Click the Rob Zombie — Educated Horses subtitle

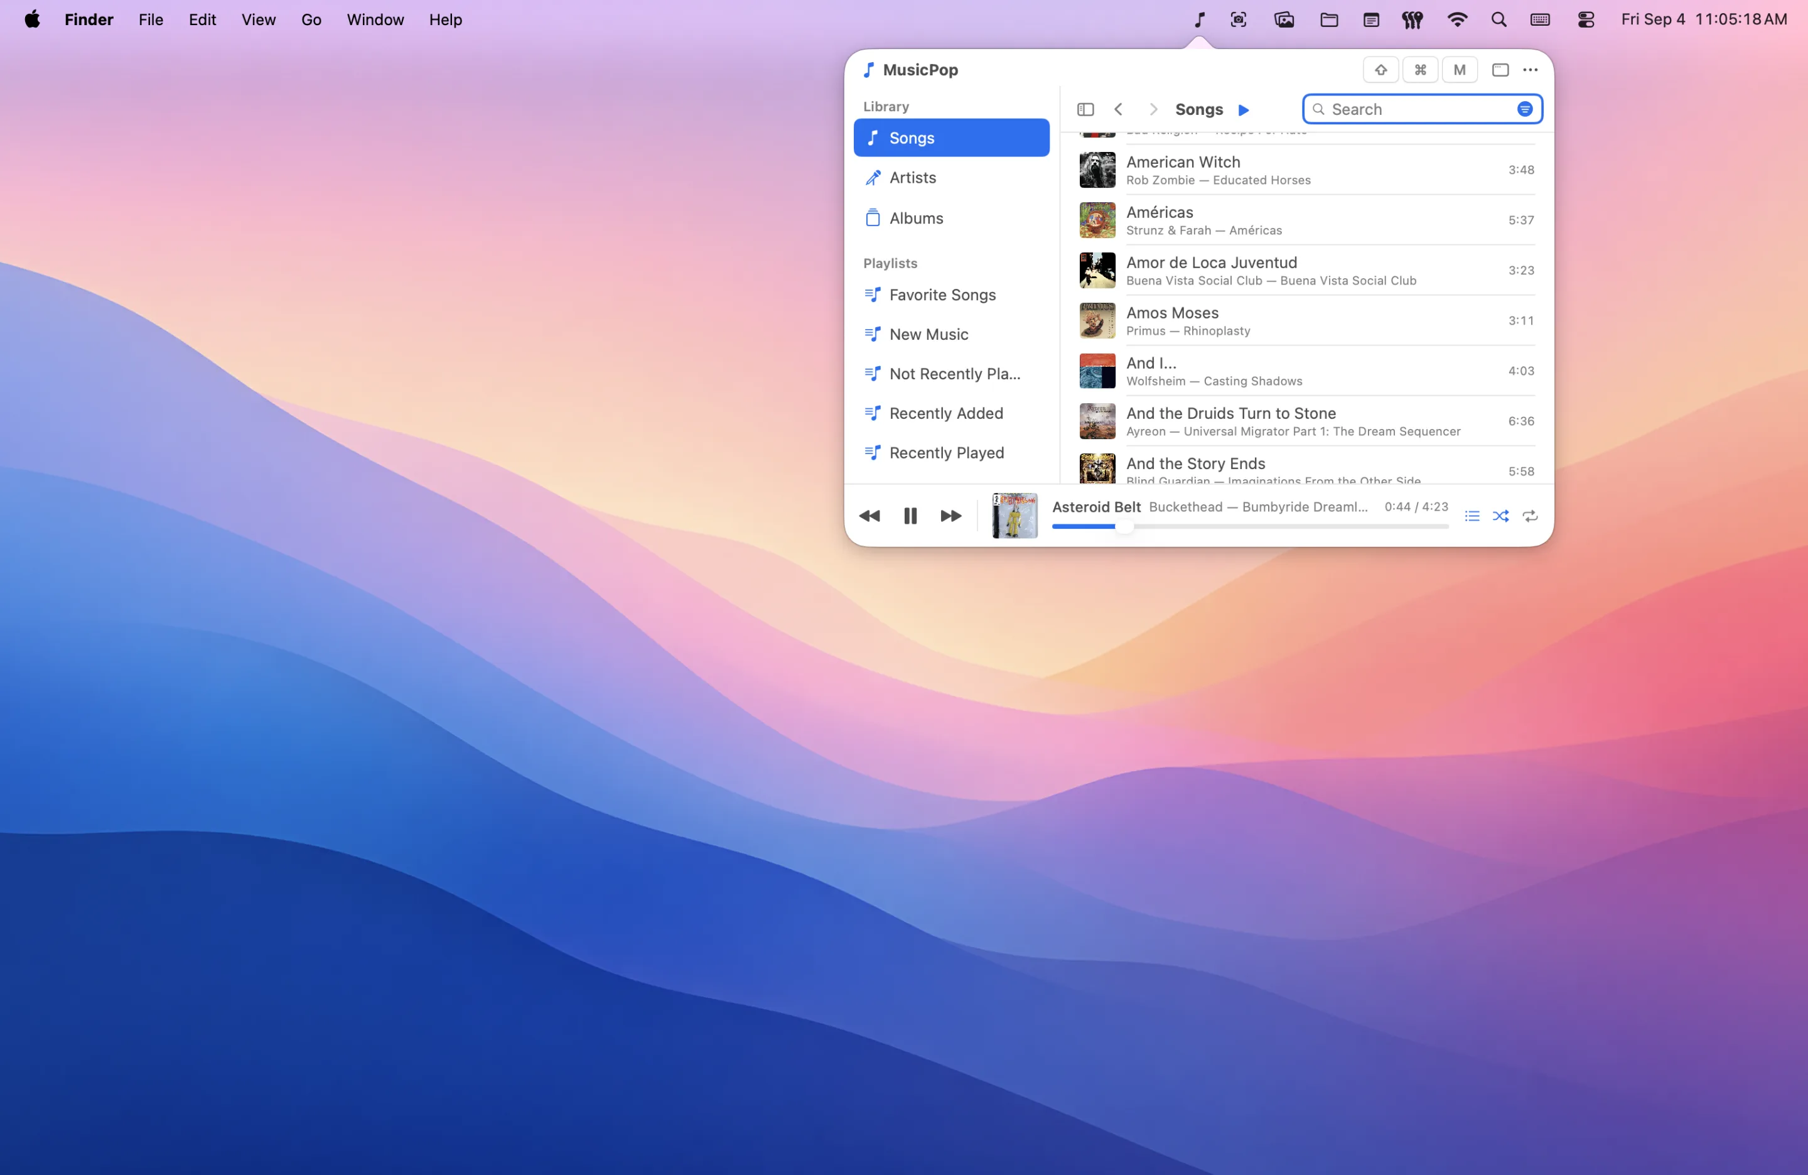pyautogui.click(x=1218, y=180)
